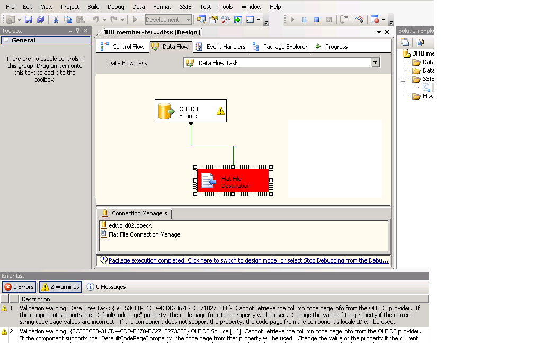Click the warning icon on OLE DB Source
534x343 pixels.
(220, 111)
